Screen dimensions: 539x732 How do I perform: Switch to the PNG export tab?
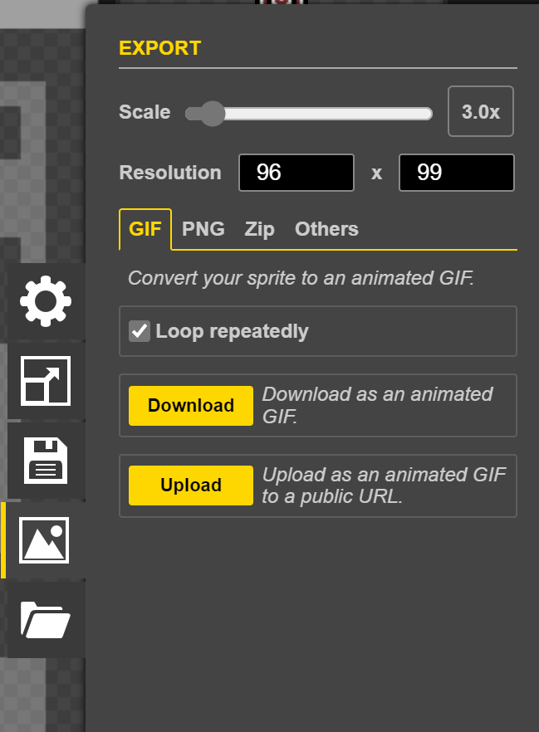pos(203,229)
